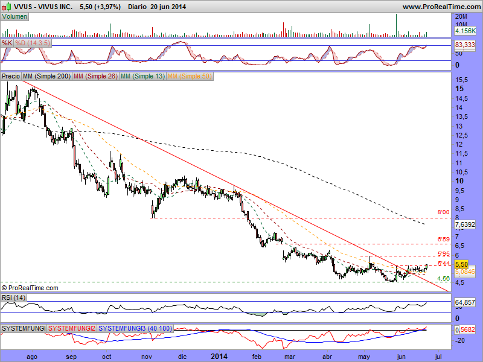The width and height of the screenshot is (483, 362).
Task: Click the may month marker on time axis
Action: 364,357
